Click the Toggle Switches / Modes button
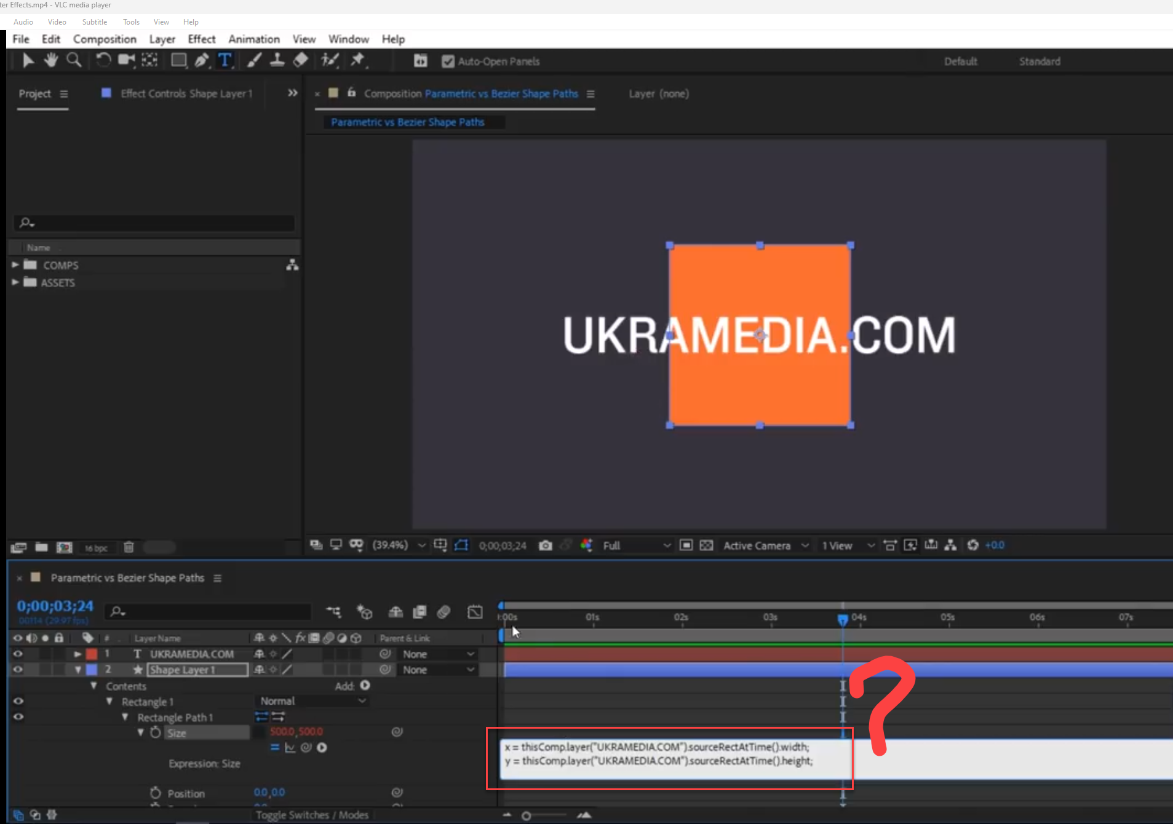 click(x=312, y=815)
